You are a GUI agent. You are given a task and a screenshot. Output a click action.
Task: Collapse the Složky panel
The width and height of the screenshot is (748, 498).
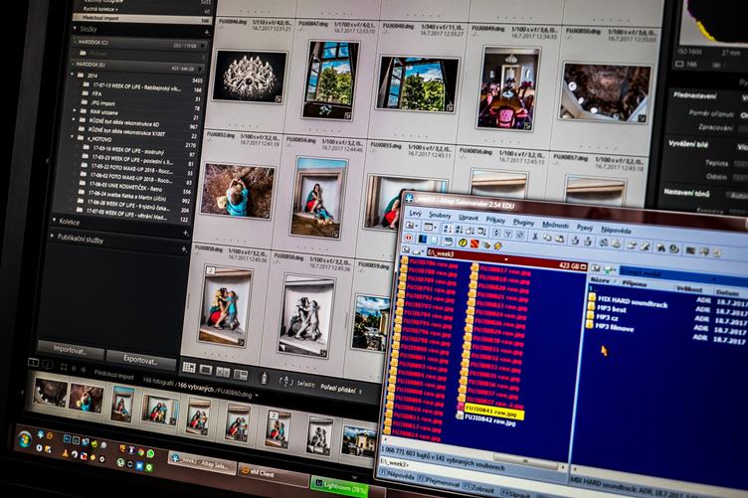pyautogui.click(x=75, y=29)
